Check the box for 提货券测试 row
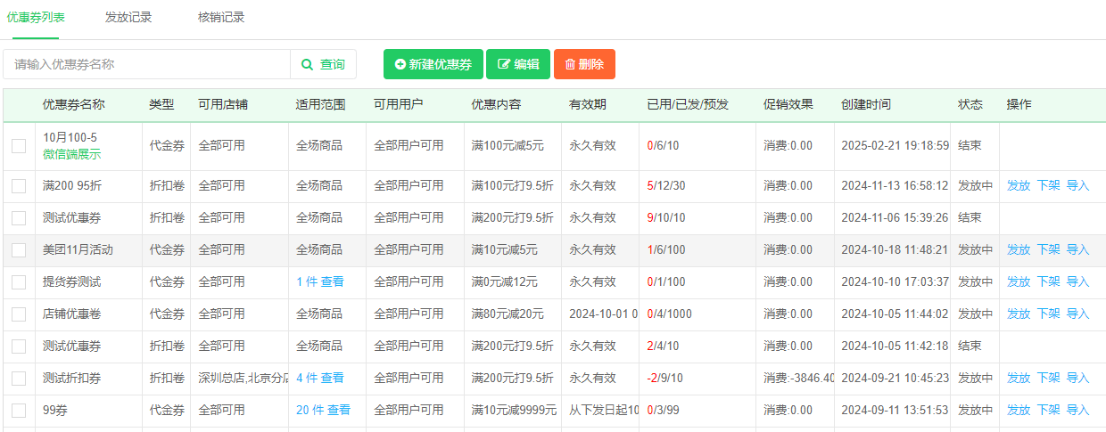Viewport: 1106px width, 432px height. coord(19,282)
